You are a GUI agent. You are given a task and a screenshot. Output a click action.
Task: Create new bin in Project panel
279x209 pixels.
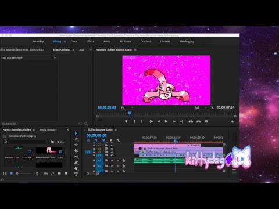pyautogui.click(x=59, y=174)
